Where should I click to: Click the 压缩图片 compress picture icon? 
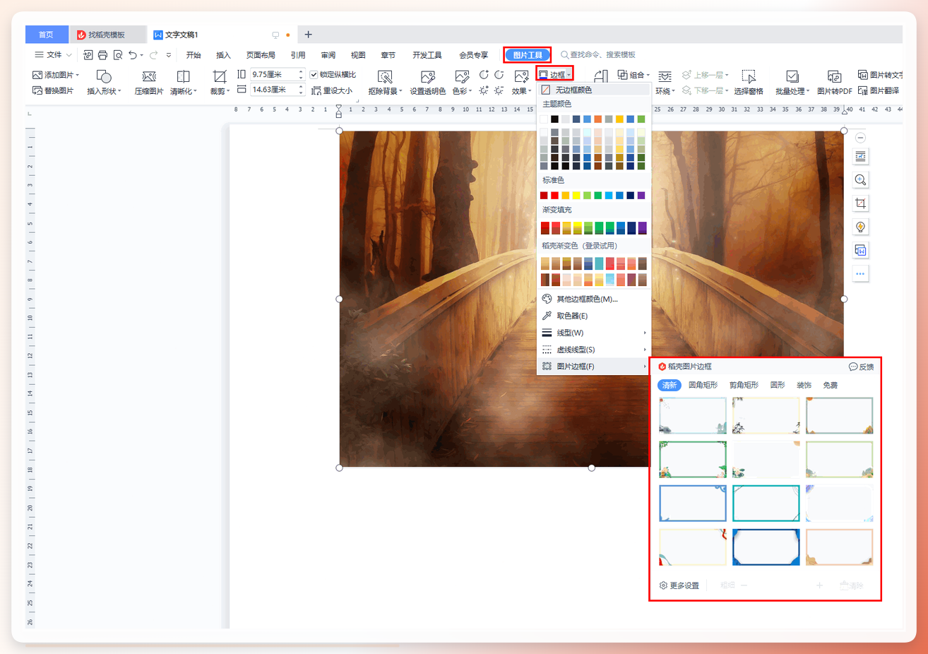[149, 76]
